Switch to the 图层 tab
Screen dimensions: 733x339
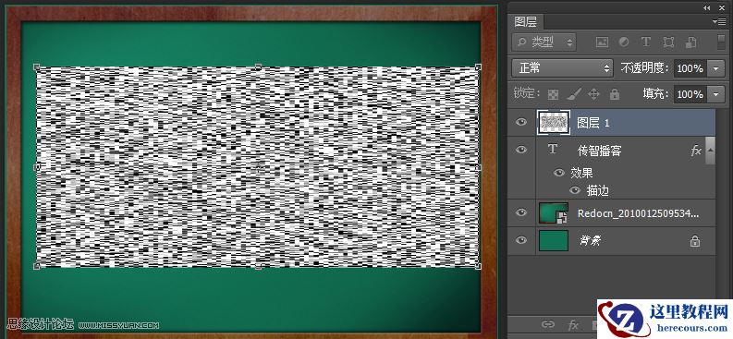(x=525, y=22)
